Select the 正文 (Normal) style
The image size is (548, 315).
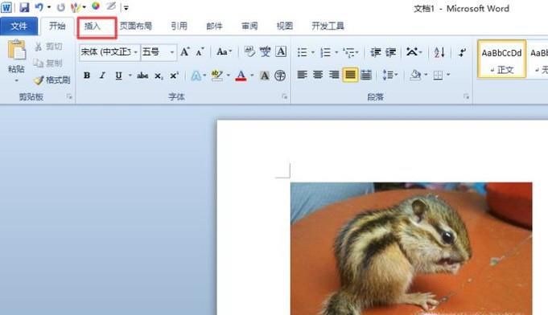pos(501,59)
